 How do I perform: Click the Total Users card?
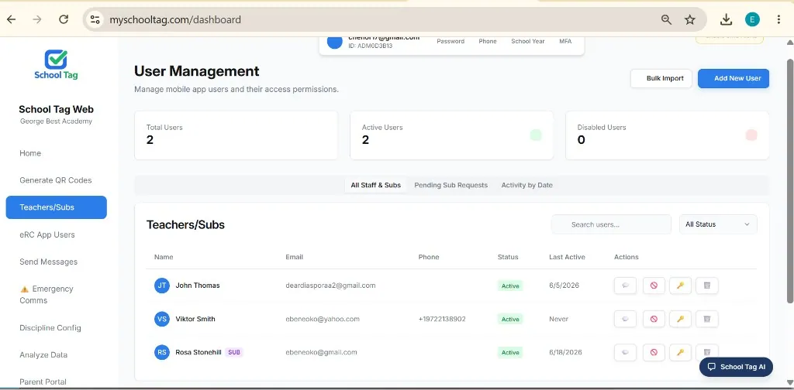(x=236, y=135)
